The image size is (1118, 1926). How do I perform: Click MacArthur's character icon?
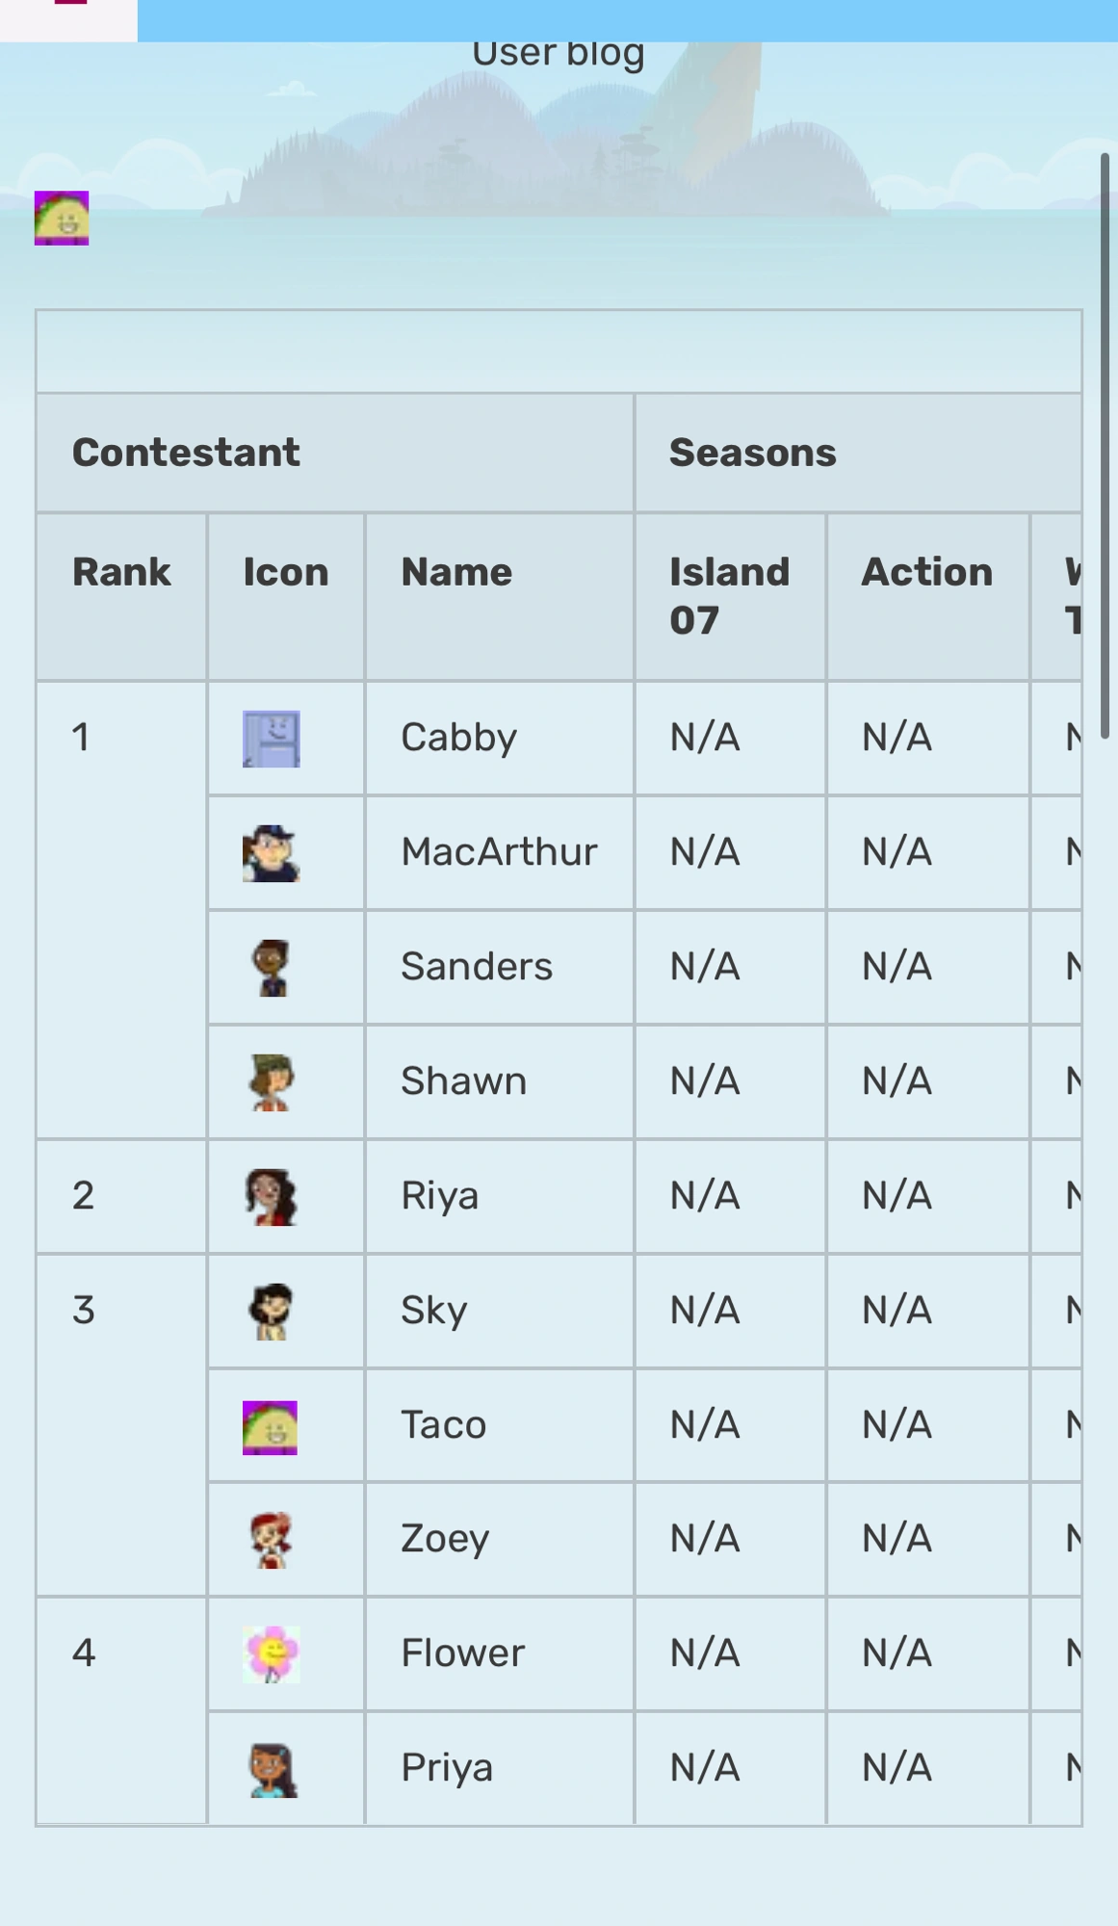[x=271, y=853]
